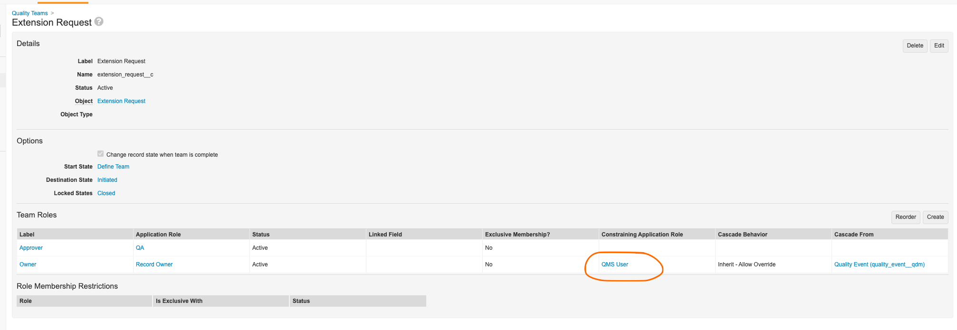The width and height of the screenshot is (957, 330).
Task: Create a new team role
Action: pos(935,217)
